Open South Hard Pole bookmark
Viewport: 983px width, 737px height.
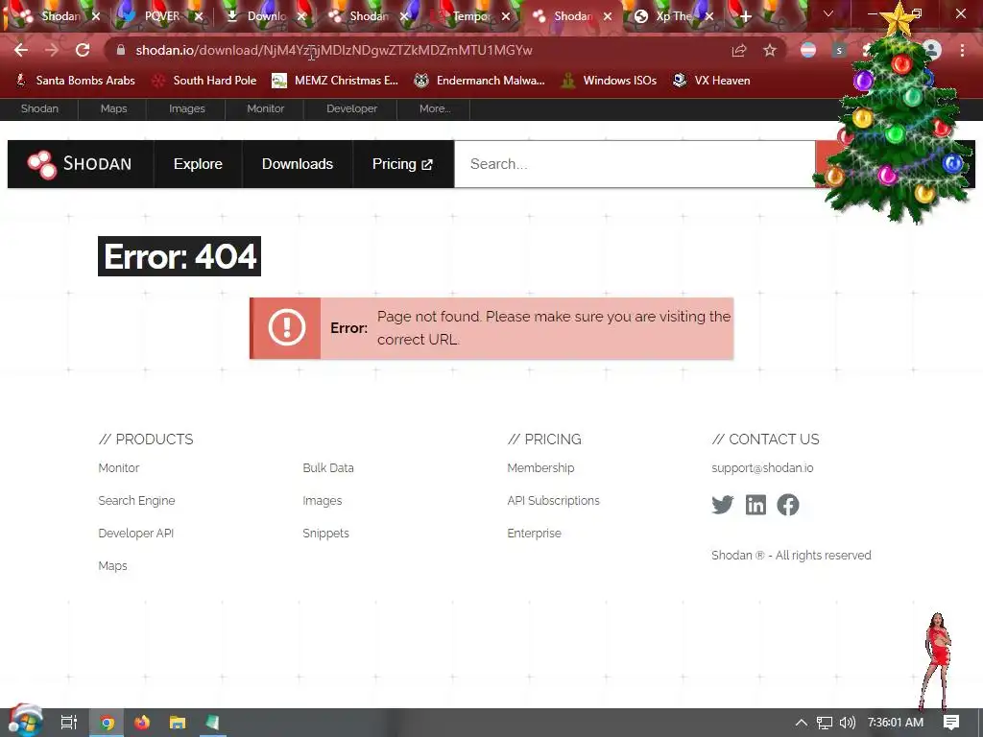pos(204,81)
